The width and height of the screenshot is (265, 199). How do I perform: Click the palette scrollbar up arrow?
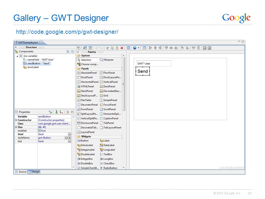124,56
